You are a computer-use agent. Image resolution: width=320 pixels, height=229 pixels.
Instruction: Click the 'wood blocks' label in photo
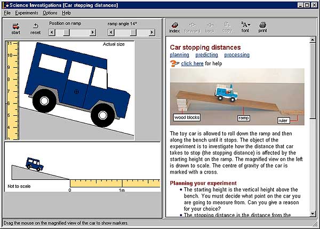(x=187, y=117)
